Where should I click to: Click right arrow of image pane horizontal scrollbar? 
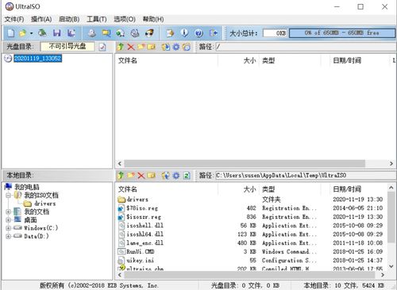point(391,164)
